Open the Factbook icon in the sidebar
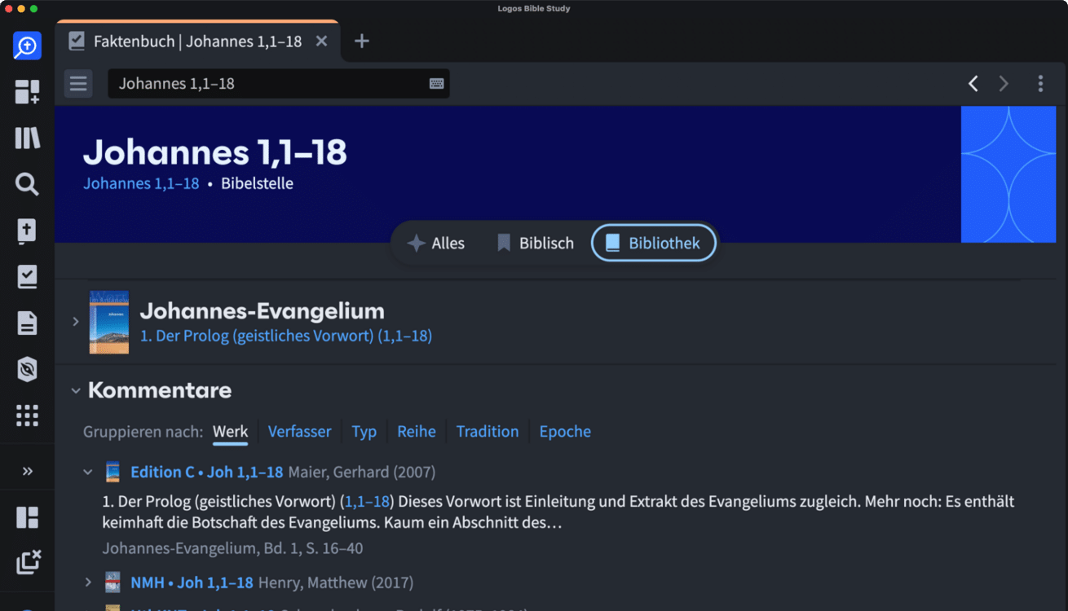1068x611 pixels. click(27, 46)
